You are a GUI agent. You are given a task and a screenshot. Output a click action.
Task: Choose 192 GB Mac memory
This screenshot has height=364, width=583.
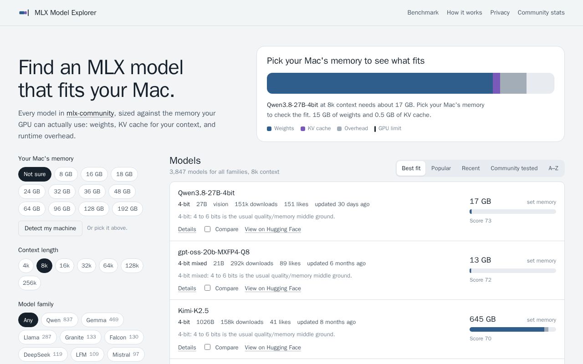[x=128, y=209]
